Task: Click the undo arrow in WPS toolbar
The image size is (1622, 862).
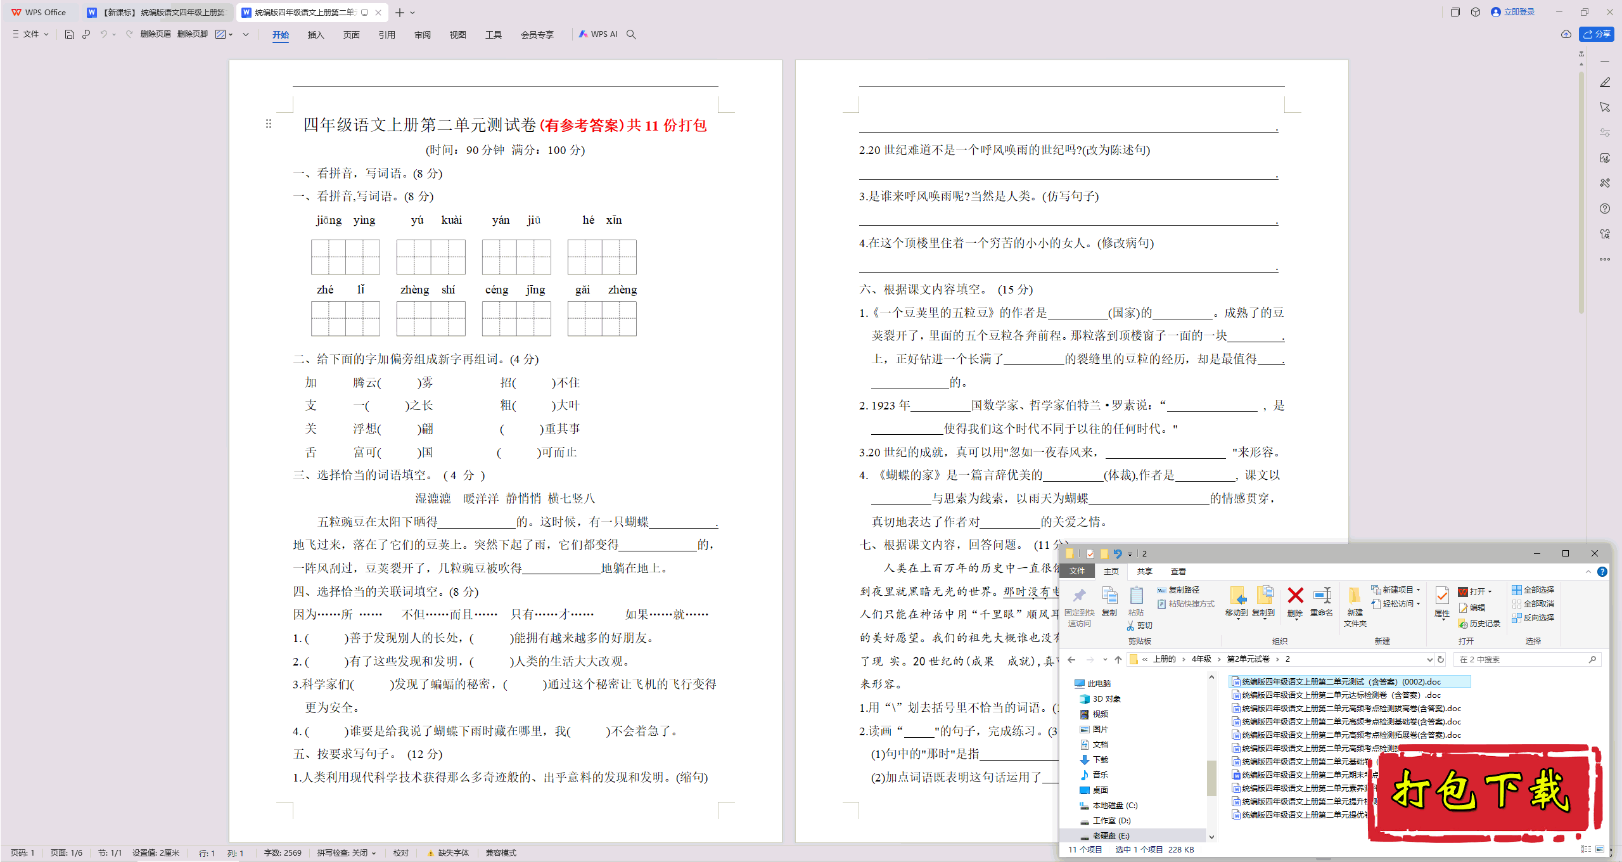Action: click(x=103, y=34)
